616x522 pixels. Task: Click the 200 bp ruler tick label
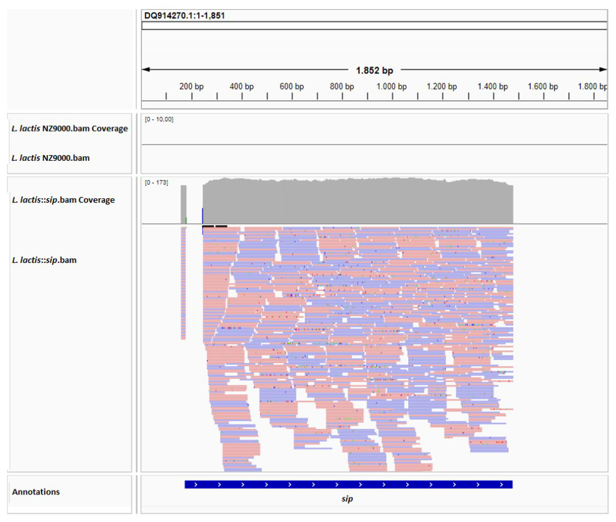click(191, 86)
